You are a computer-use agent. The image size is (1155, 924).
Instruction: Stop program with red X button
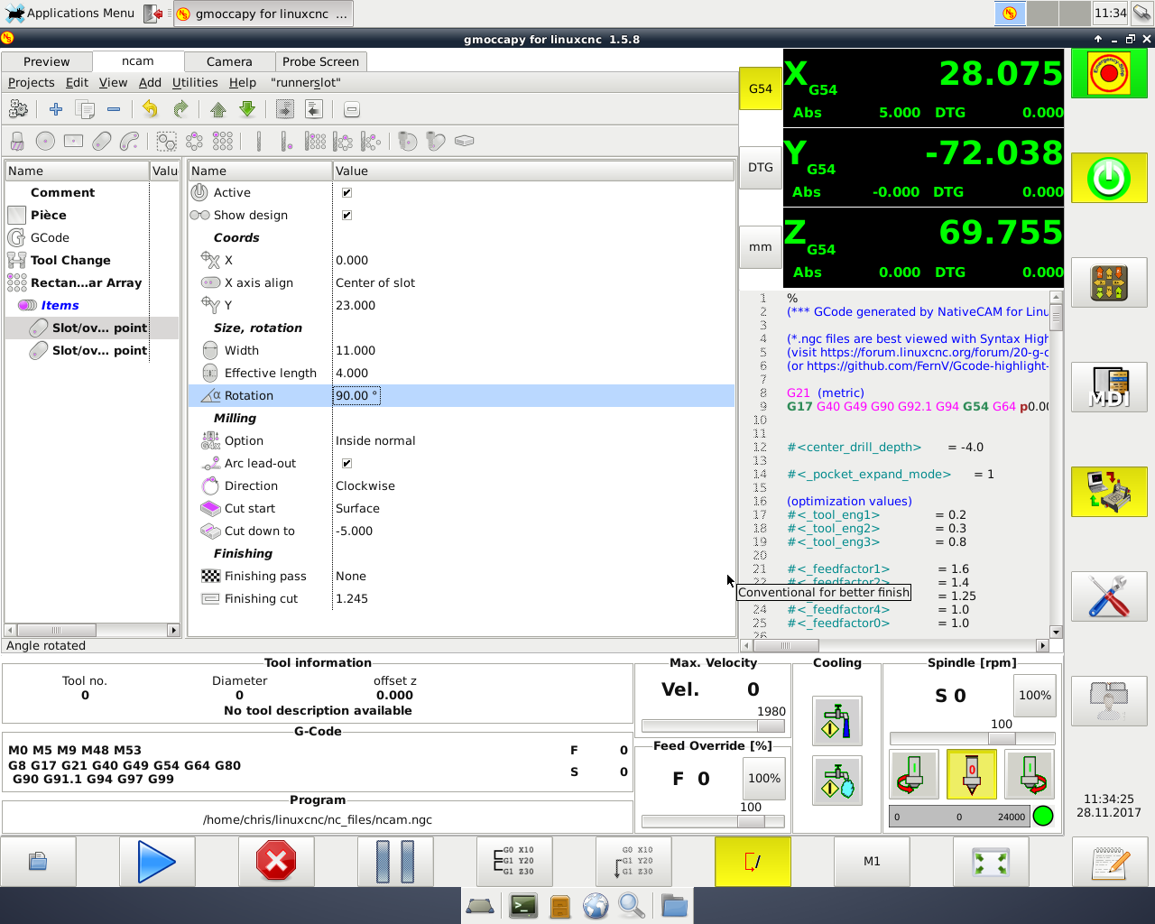coord(276,862)
